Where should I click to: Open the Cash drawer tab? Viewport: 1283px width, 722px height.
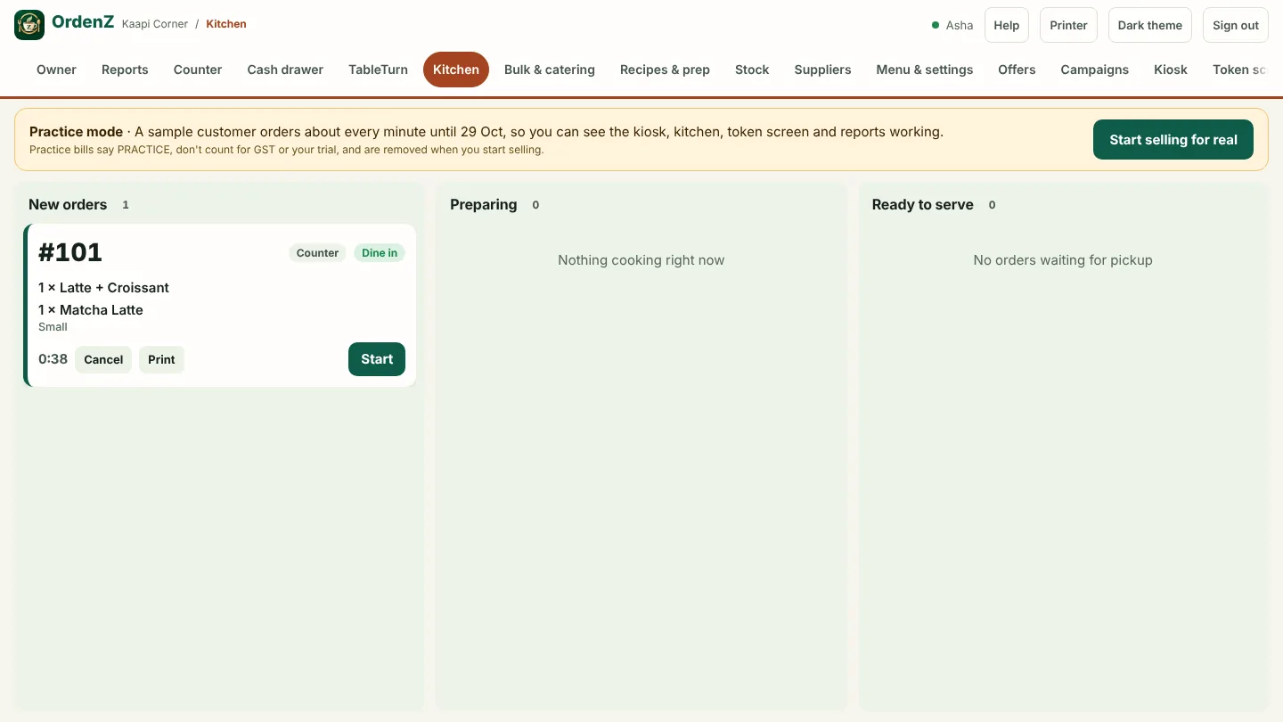click(285, 70)
